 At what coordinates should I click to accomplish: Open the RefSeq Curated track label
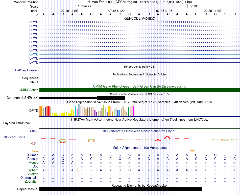(27, 70)
